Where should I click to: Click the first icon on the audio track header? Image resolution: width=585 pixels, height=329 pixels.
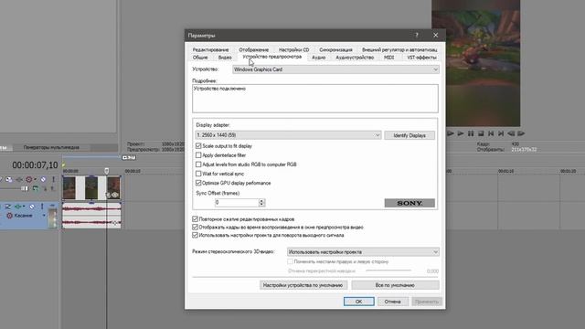(x=8, y=207)
